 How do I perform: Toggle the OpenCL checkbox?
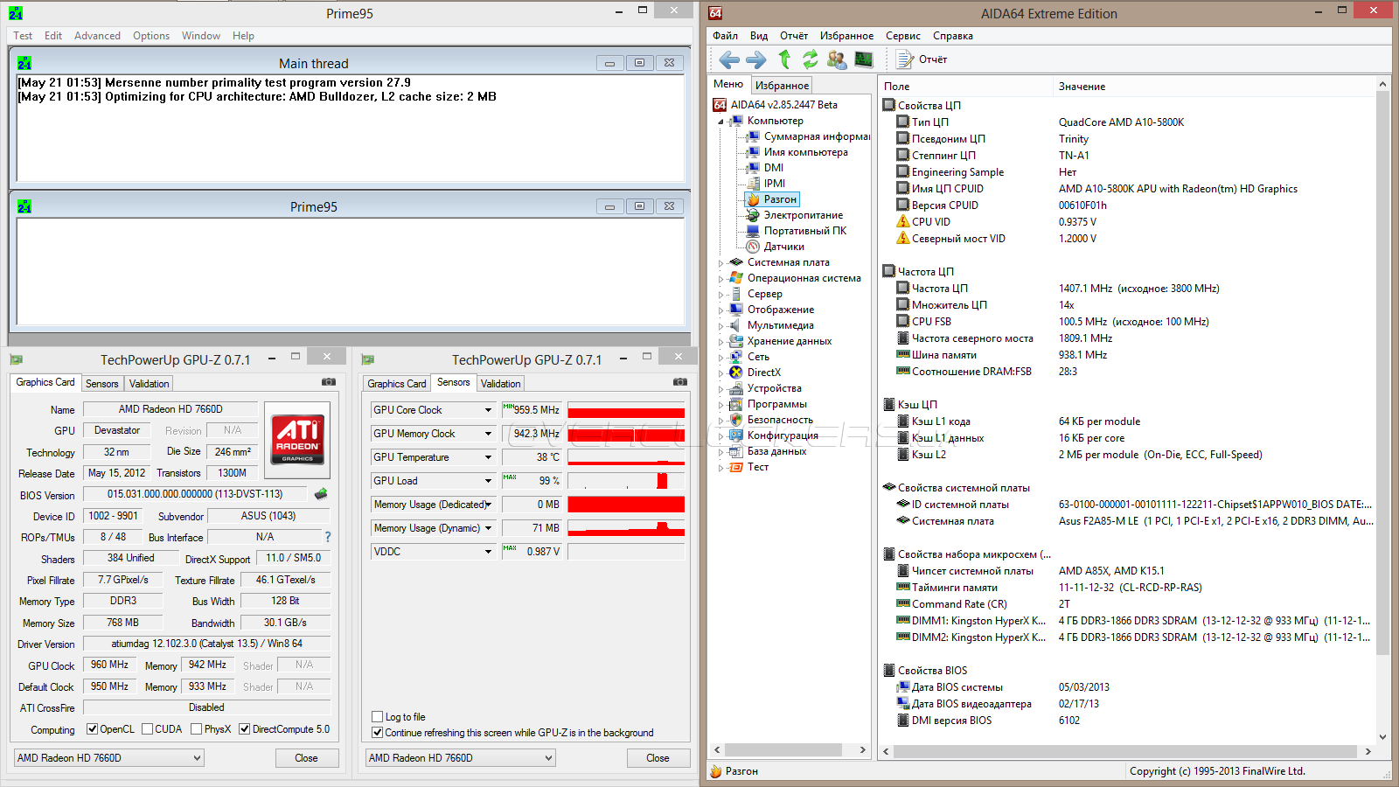tap(93, 729)
